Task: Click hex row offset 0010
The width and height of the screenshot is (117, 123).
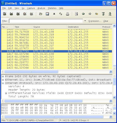Action: click(x=5, y=108)
